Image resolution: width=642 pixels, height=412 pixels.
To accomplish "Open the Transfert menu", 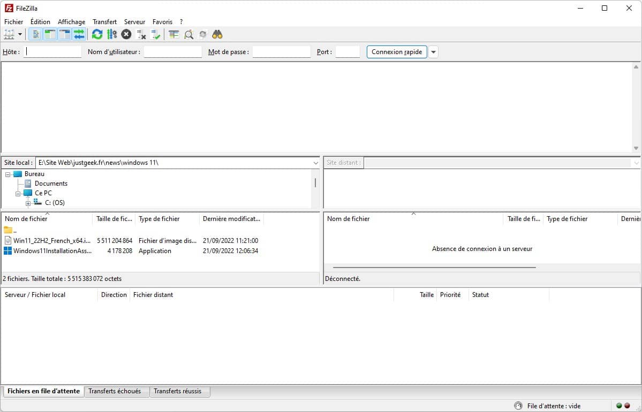I will (104, 22).
